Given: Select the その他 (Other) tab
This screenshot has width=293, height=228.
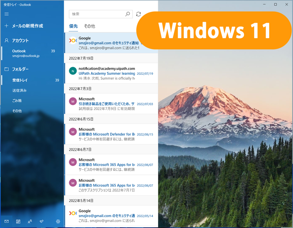Looking at the screenshot, I should (89, 26).
